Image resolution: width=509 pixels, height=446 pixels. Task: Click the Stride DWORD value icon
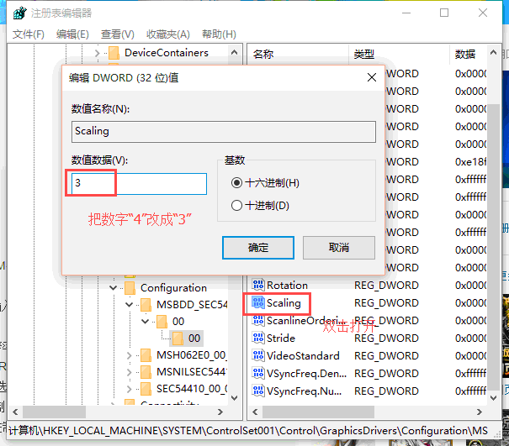click(x=258, y=338)
